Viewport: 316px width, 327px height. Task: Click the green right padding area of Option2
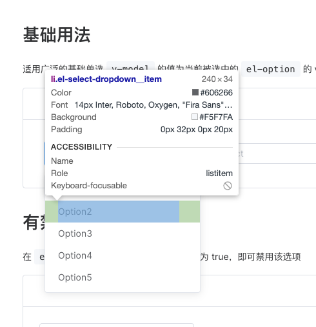point(190,212)
